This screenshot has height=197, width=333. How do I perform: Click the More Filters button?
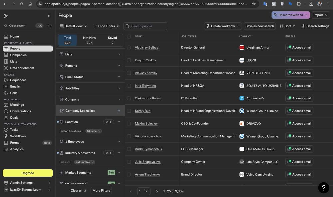point(101,190)
